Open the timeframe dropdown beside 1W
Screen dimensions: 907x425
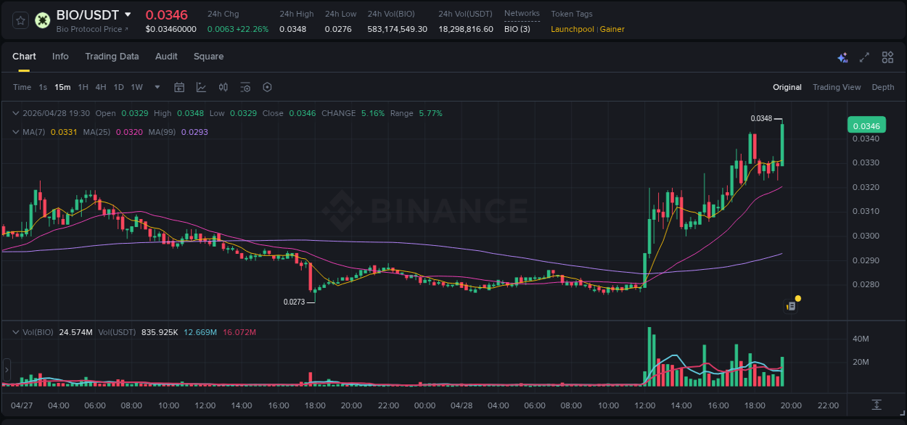point(156,87)
